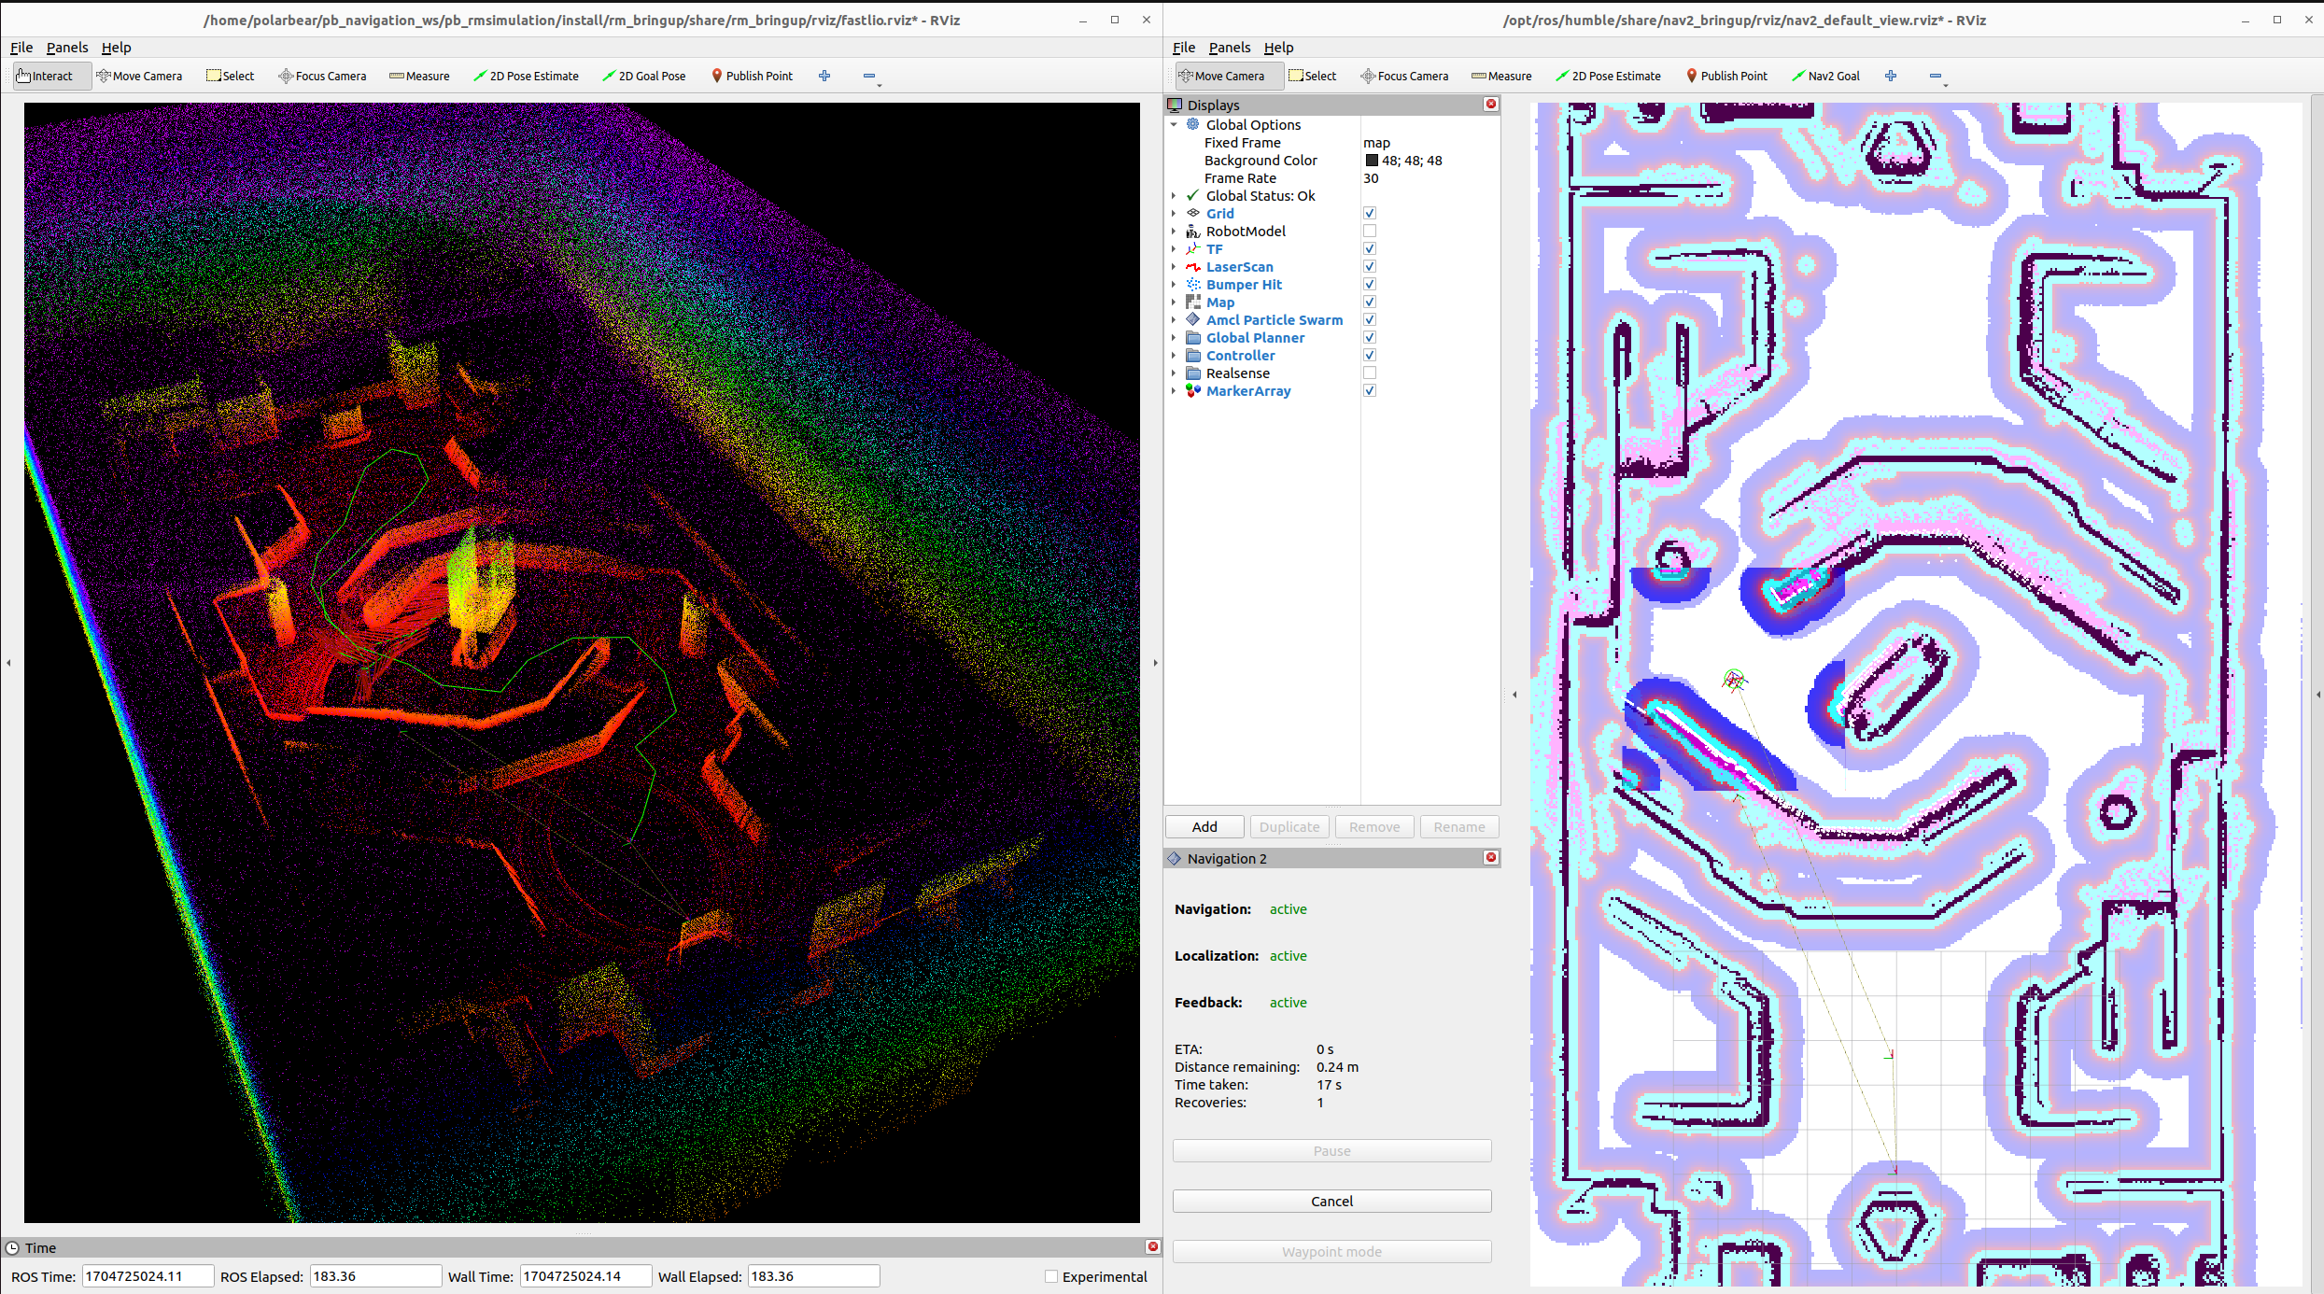
Task: Click the Waypoint mode button
Action: click(x=1333, y=1249)
